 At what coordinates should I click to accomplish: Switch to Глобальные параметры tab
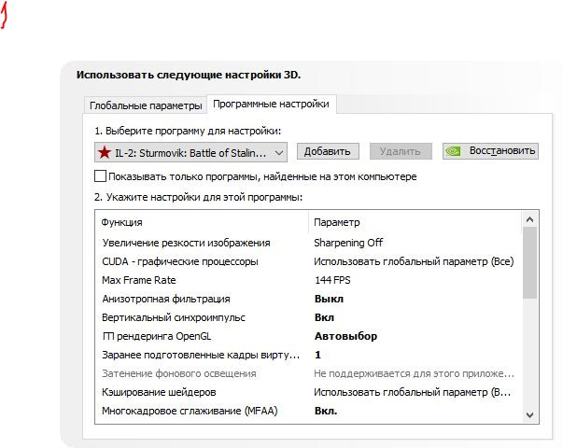coord(146,105)
